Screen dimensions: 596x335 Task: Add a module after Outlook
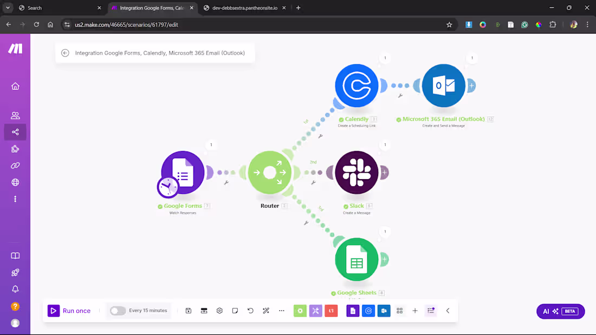(x=471, y=86)
